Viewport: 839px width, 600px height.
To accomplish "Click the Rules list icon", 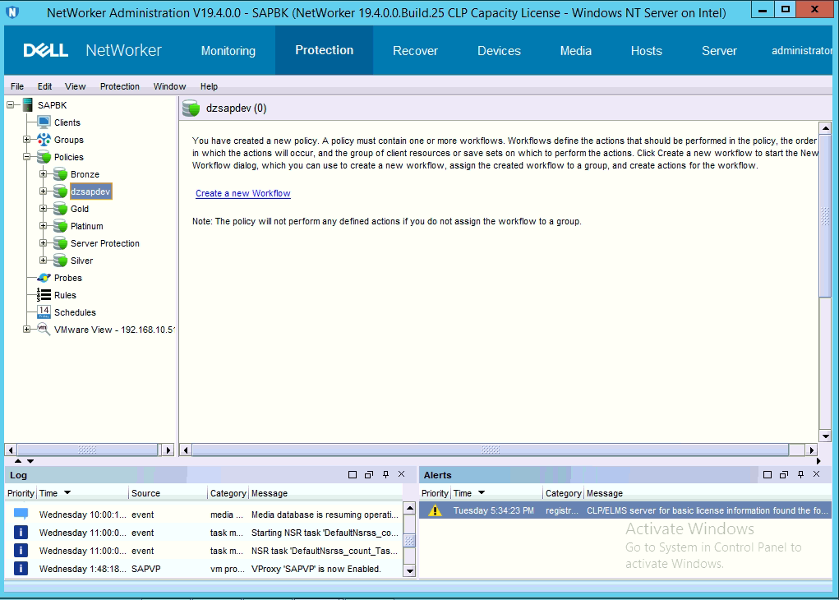I will pos(44,295).
